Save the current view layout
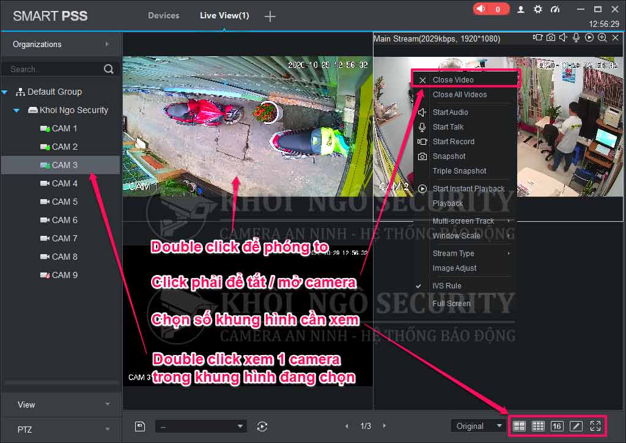626x443 pixels. tap(140, 427)
